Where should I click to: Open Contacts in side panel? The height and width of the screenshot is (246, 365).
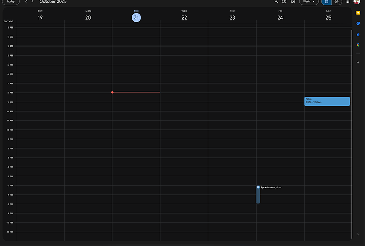358,34
